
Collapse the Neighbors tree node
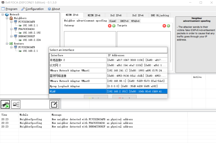click(x=7, y=18)
